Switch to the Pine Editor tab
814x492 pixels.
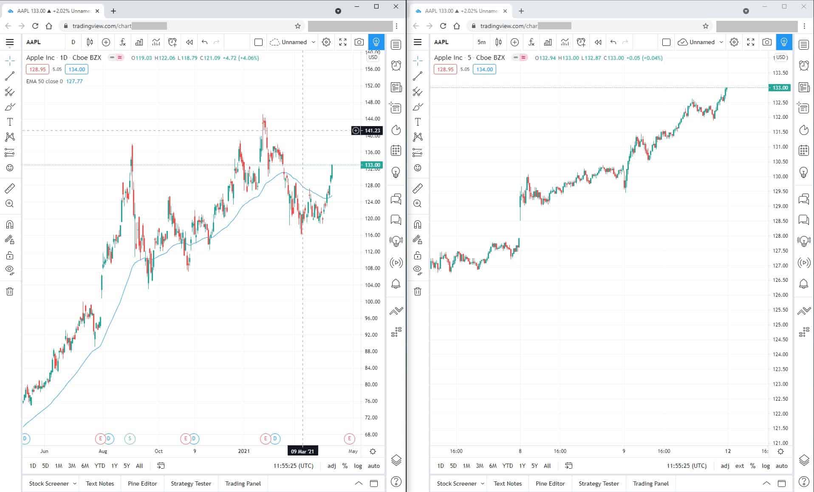point(142,484)
